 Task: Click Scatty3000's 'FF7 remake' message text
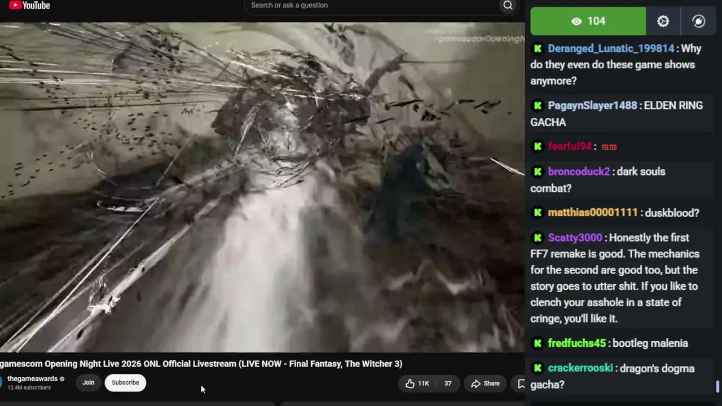[x=615, y=278]
